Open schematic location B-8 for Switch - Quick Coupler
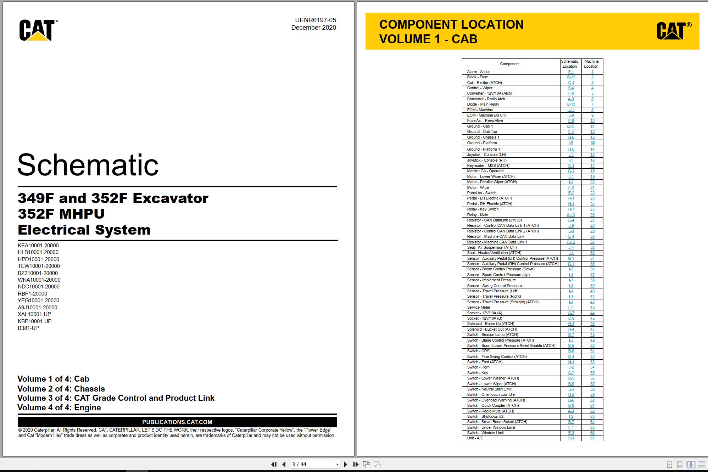Image resolution: width=708 pixels, height=472 pixels. (571, 406)
